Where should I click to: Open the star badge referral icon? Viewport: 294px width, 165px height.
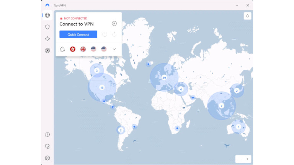coord(47,146)
